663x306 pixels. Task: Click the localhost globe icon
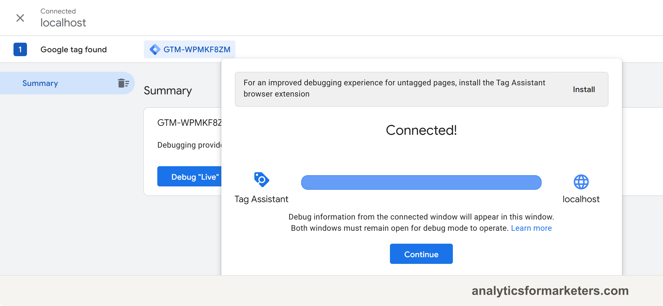click(x=581, y=182)
